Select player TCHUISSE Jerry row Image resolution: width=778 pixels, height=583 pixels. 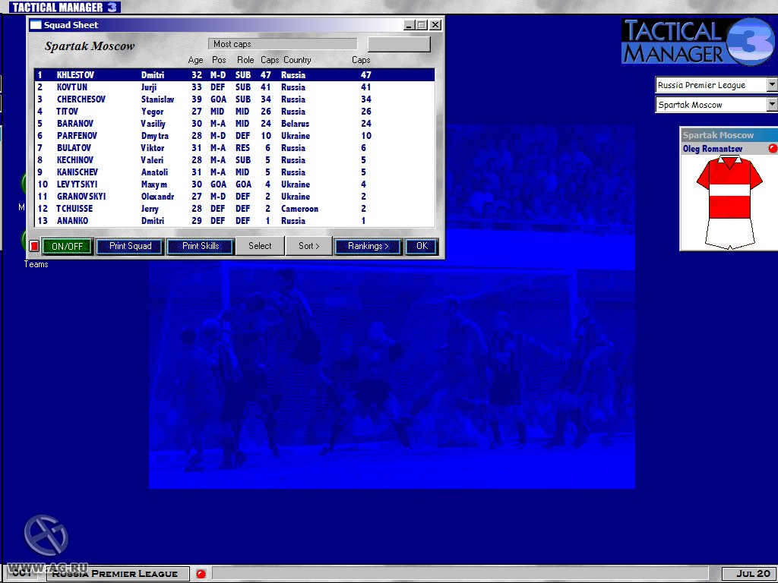pyautogui.click(x=234, y=209)
